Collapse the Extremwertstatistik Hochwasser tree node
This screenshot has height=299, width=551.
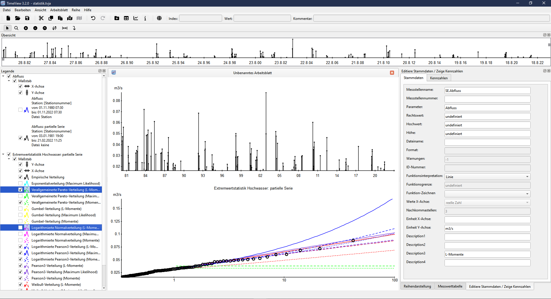click(x=3, y=155)
